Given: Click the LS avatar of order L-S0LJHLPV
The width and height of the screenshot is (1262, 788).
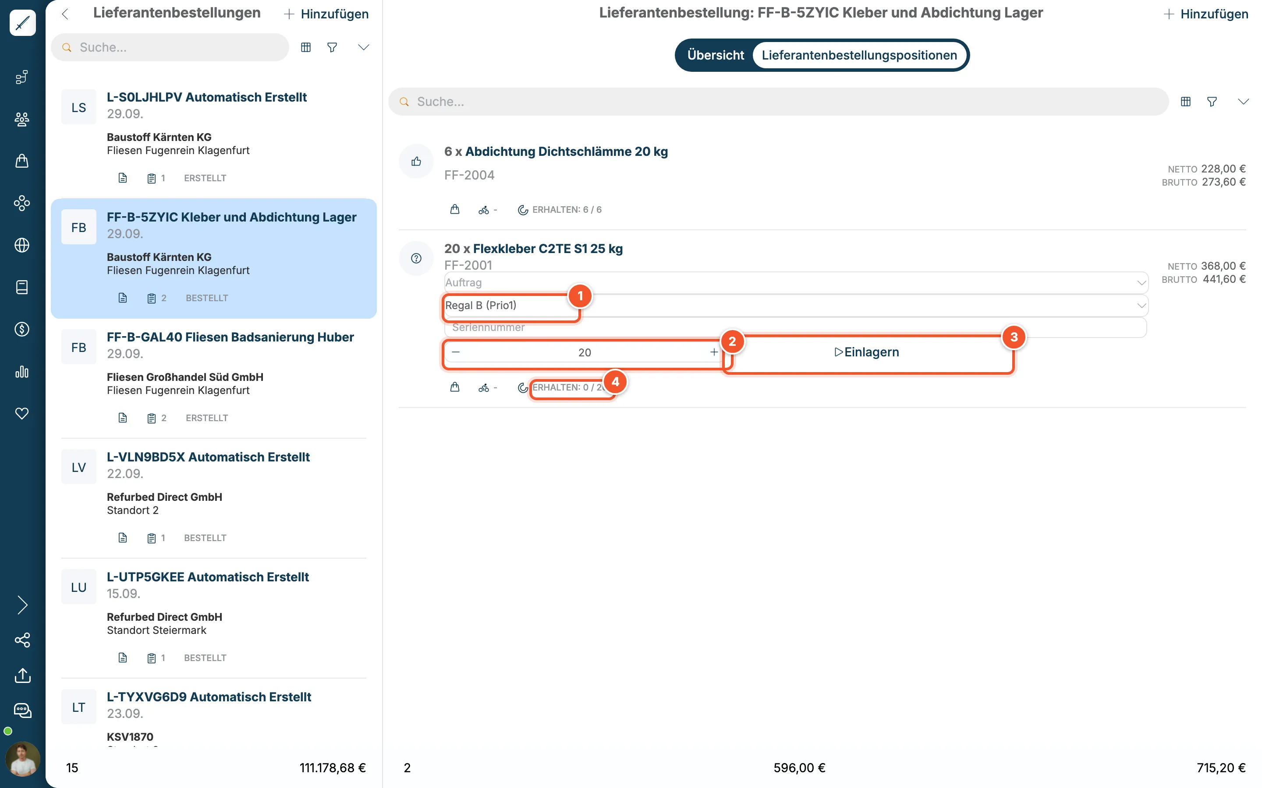Looking at the screenshot, I should (x=79, y=107).
